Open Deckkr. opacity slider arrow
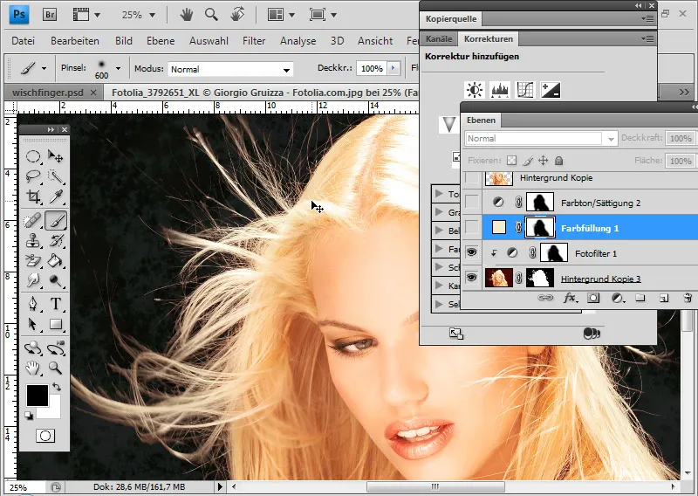The width and height of the screenshot is (698, 496). click(x=393, y=68)
